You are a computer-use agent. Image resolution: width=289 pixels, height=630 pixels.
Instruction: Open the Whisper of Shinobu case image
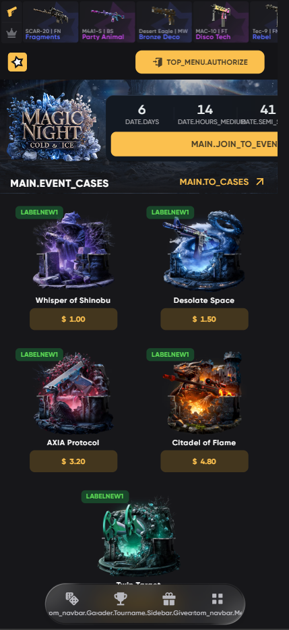pyautogui.click(x=73, y=252)
